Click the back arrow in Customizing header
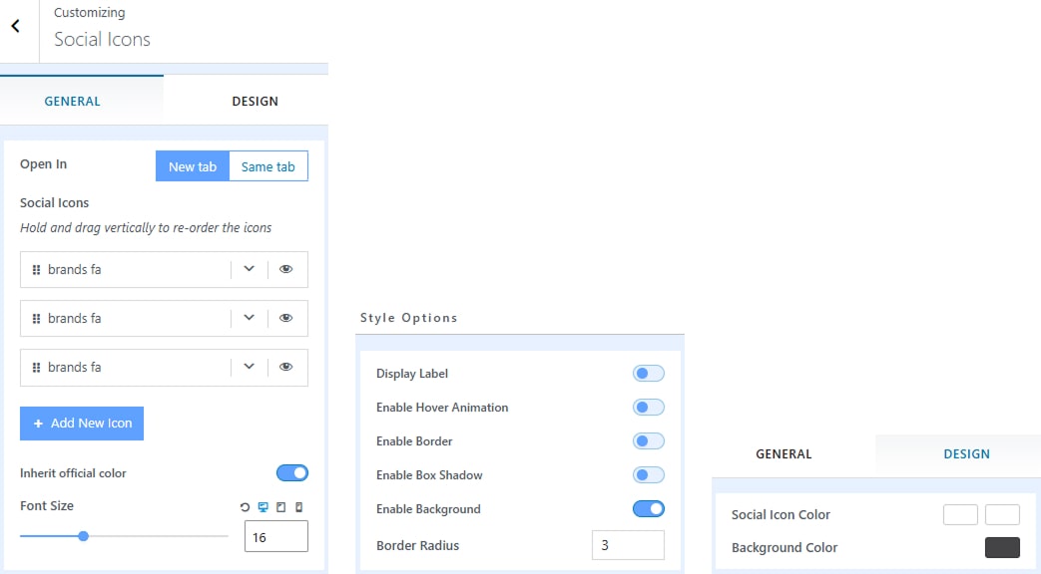1041x574 pixels. [x=16, y=27]
